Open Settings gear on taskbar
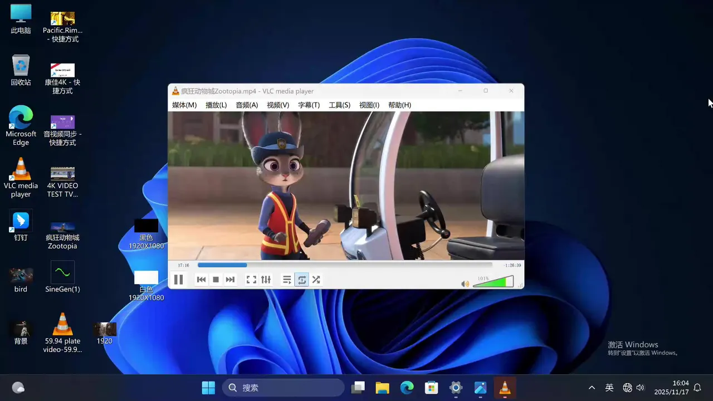This screenshot has width=713, height=401. (456, 388)
